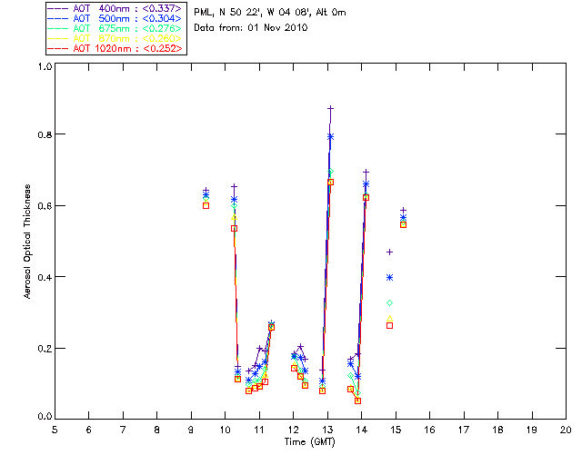
Task: Click the x-axis tick label 9
Action: 191,430
